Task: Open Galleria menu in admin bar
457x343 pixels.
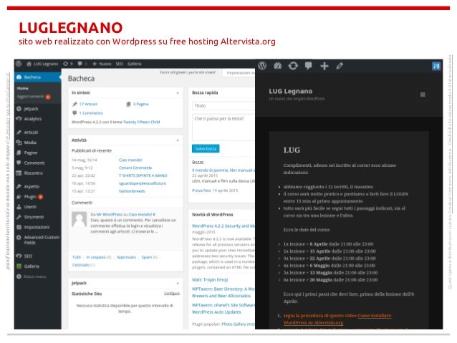Action: tap(135, 64)
